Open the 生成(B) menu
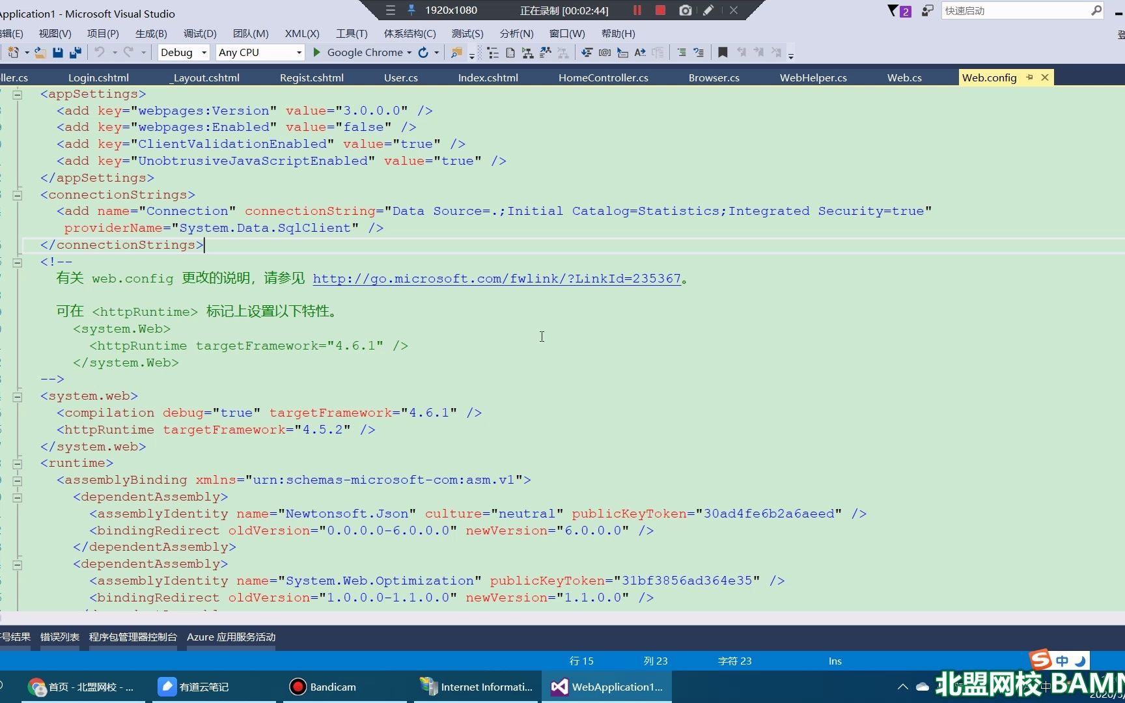1125x703 pixels. click(151, 33)
